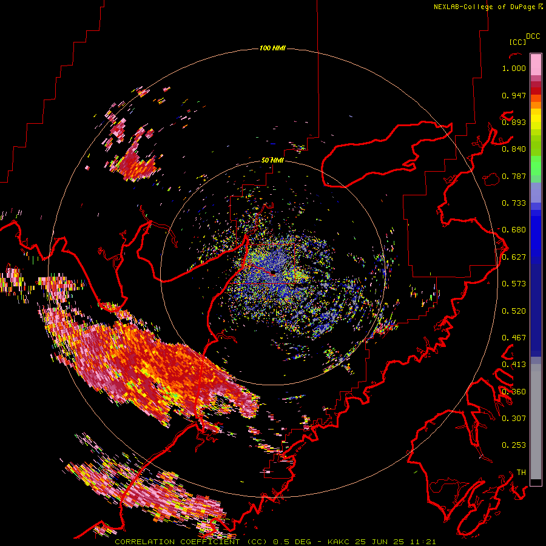This screenshot has height=546, width=546.
Task: Click the 0.893 legend value
Action: pos(514,122)
